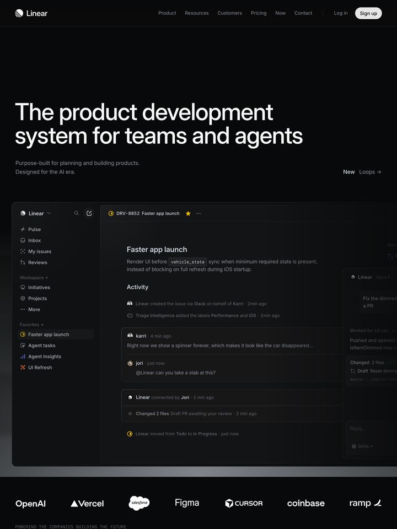This screenshot has width=397, height=529.
Task: Click the compose new issue icon
Action: click(89, 213)
